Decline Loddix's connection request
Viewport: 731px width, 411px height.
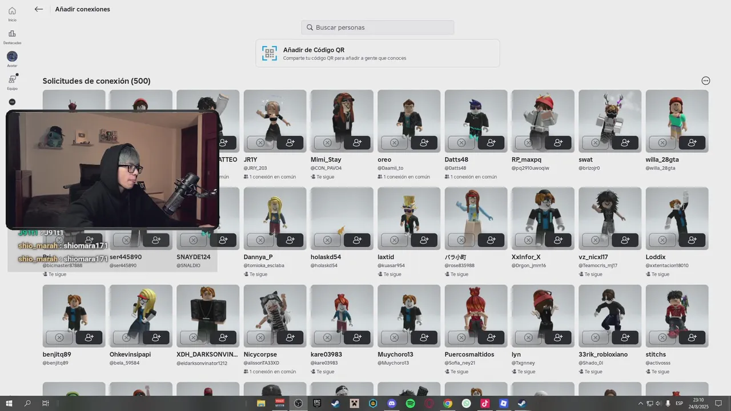pos(662,240)
